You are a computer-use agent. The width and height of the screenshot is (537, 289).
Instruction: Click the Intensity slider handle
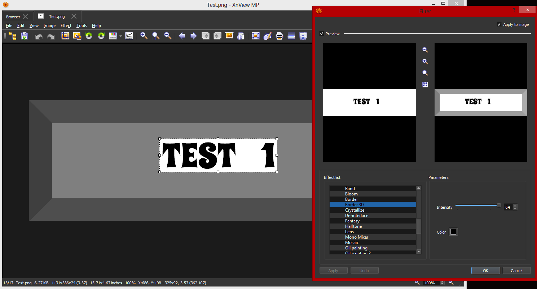pyautogui.click(x=499, y=206)
